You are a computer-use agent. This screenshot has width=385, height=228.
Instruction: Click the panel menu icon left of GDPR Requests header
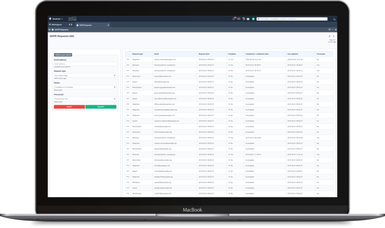(x=50, y=29)
